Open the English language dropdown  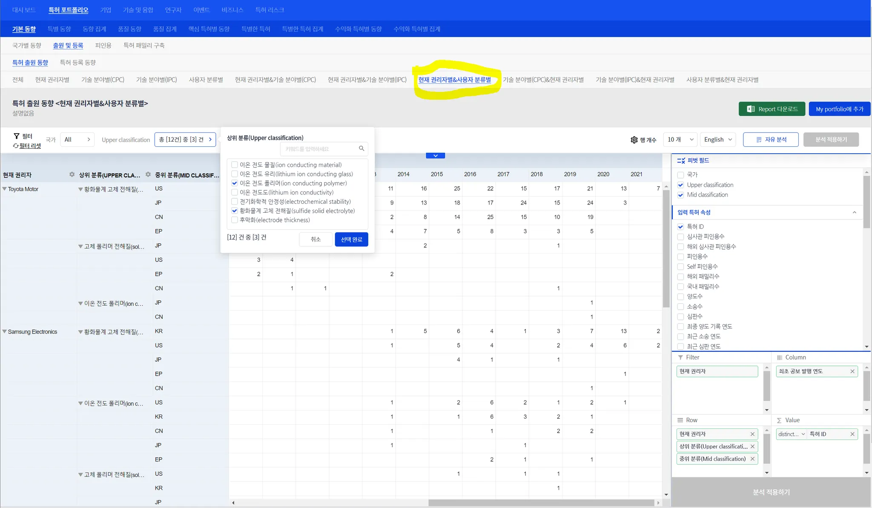coord(718,140)
